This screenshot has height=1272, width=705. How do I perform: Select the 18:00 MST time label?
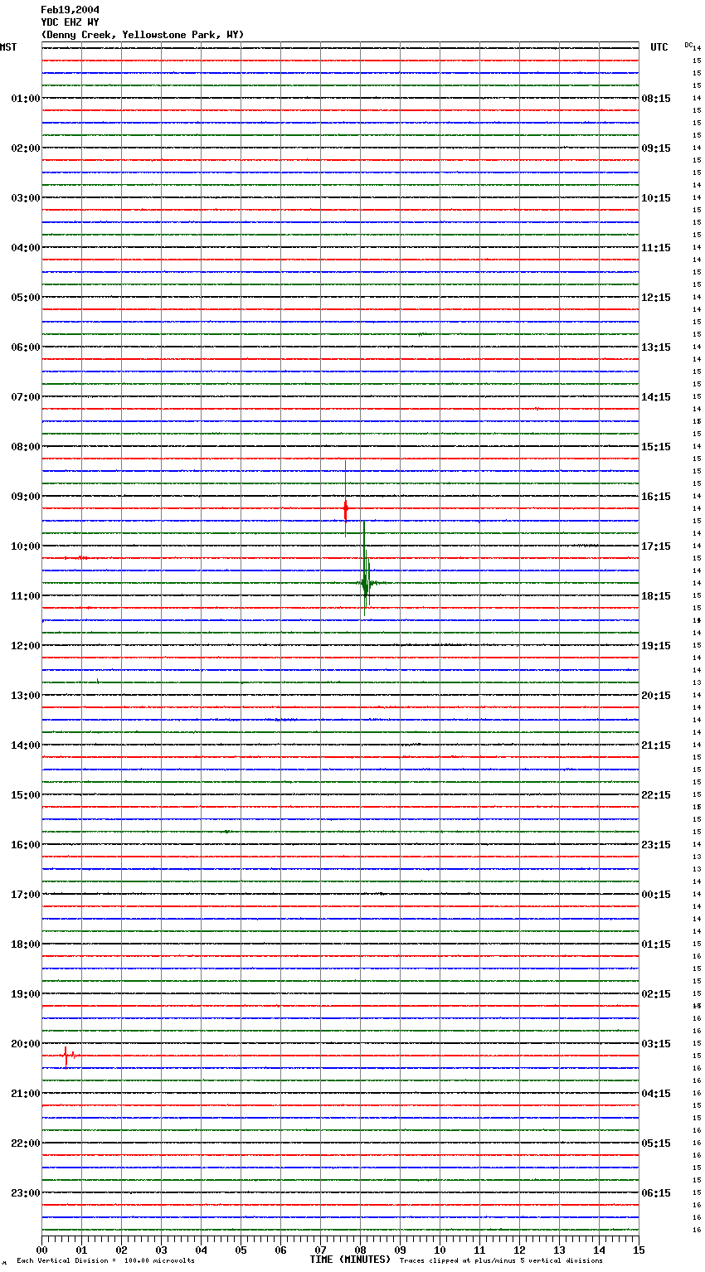[25, 944]
